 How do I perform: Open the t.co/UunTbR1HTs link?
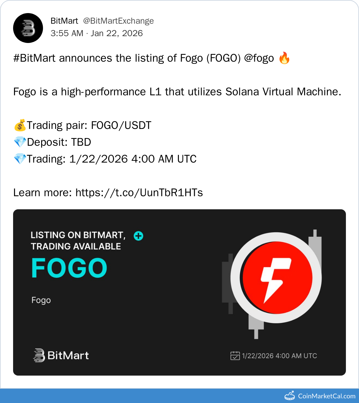point(139,193)
